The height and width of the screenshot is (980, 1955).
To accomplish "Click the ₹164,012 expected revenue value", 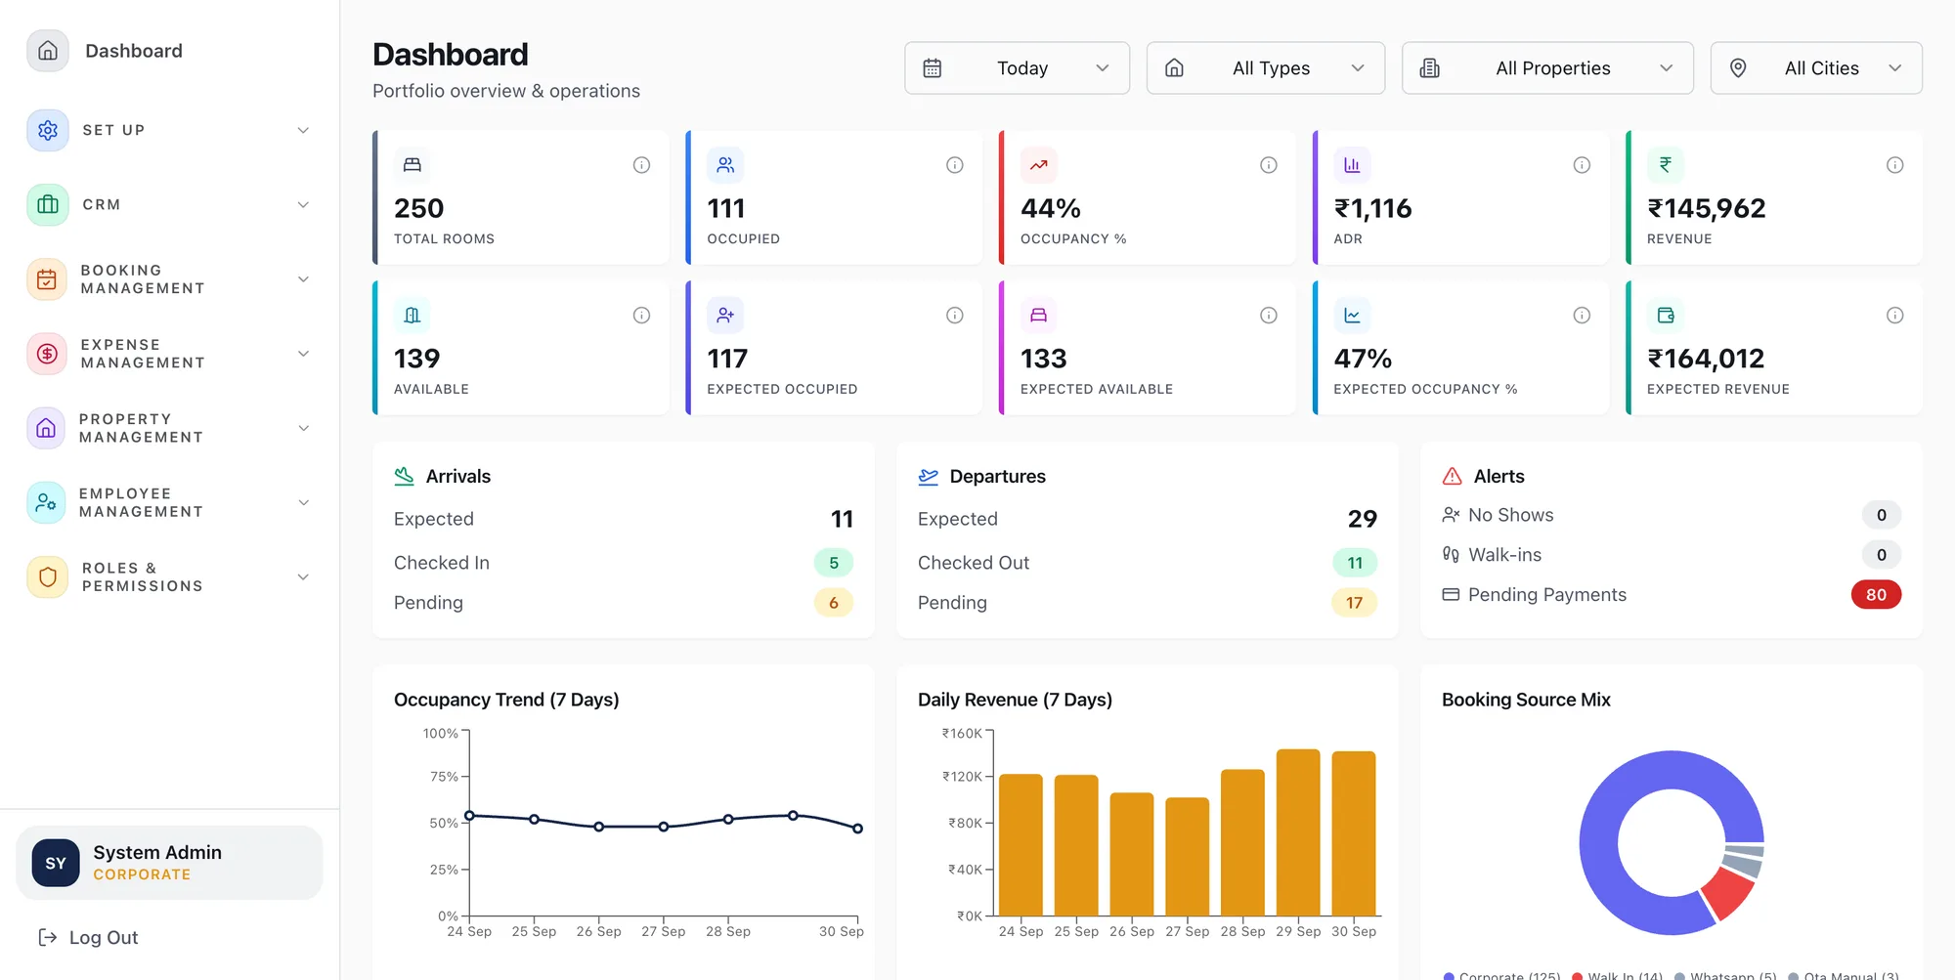I will point(1706,359).
